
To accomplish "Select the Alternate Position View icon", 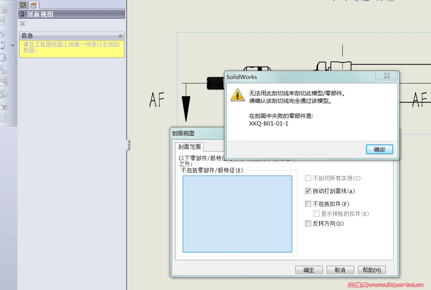I will (3, 118).
